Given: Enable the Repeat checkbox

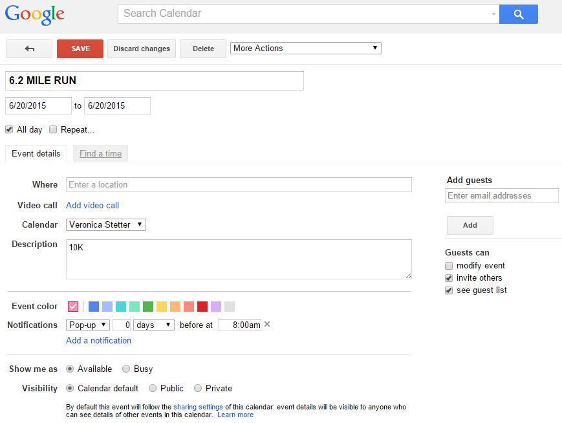Looking at the screenshot, I should tap(53, 129).
